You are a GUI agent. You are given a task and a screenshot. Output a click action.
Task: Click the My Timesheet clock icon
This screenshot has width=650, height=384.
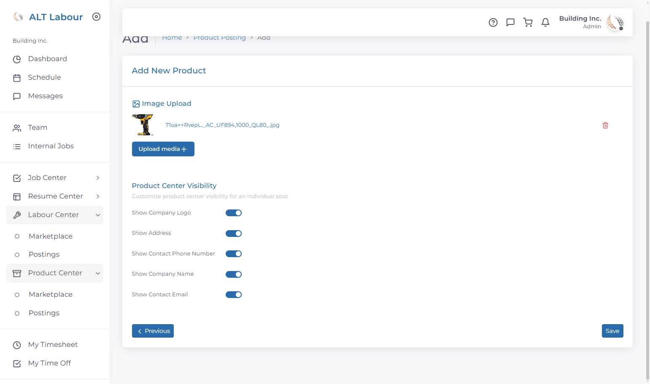coord(17,345)
